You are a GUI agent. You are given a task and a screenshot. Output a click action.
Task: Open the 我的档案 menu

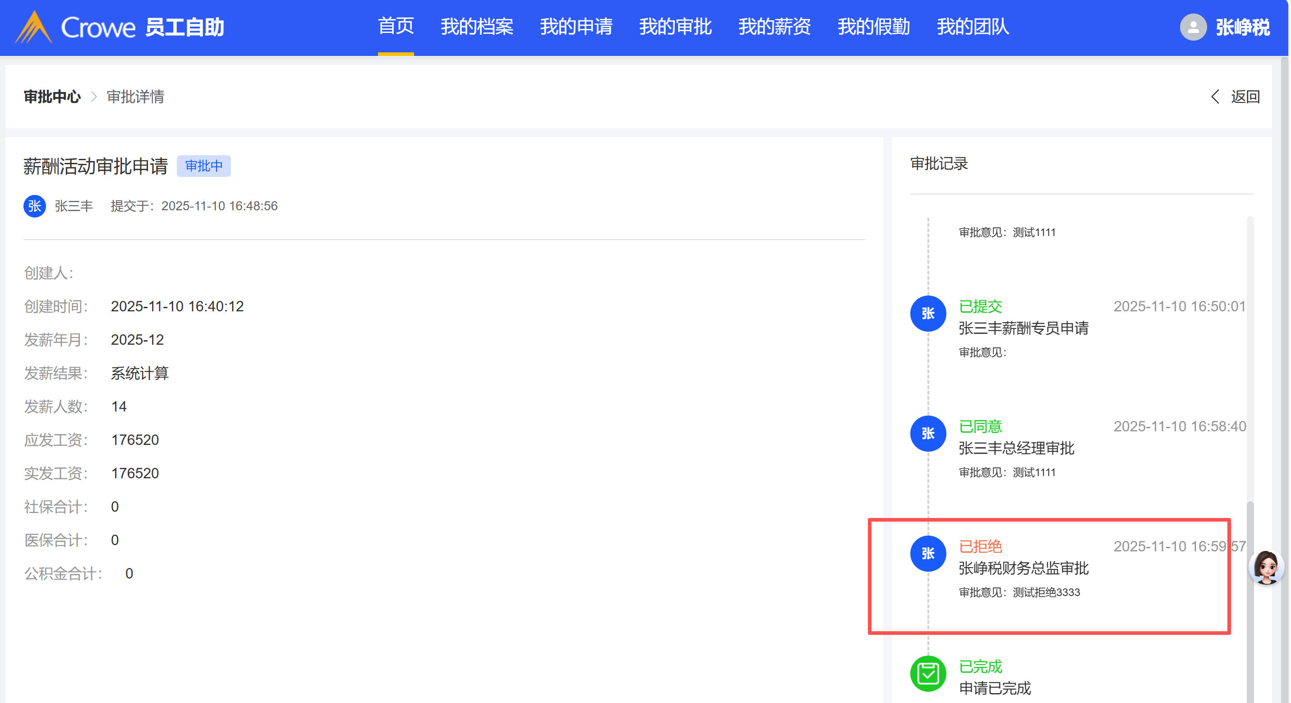[x=477, y=27]
